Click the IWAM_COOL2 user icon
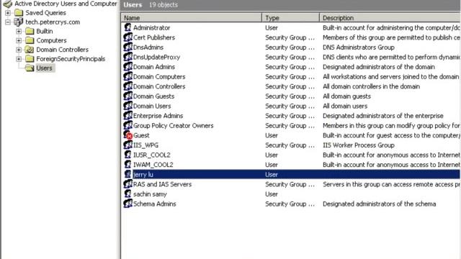 coord(127,165)
